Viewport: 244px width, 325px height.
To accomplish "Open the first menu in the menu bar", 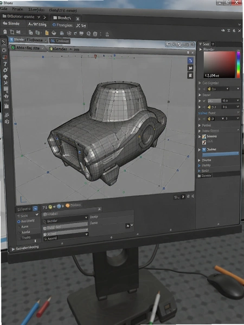I will point(4,9).
